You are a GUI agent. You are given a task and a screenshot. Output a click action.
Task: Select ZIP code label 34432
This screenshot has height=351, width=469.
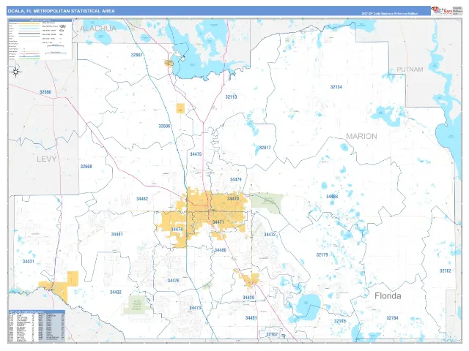coord(116,292)
